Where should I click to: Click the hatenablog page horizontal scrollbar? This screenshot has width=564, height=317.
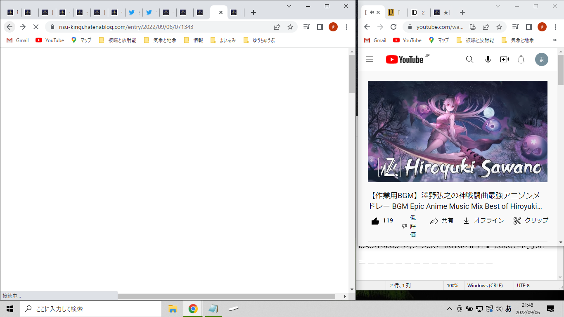(226, 296)
